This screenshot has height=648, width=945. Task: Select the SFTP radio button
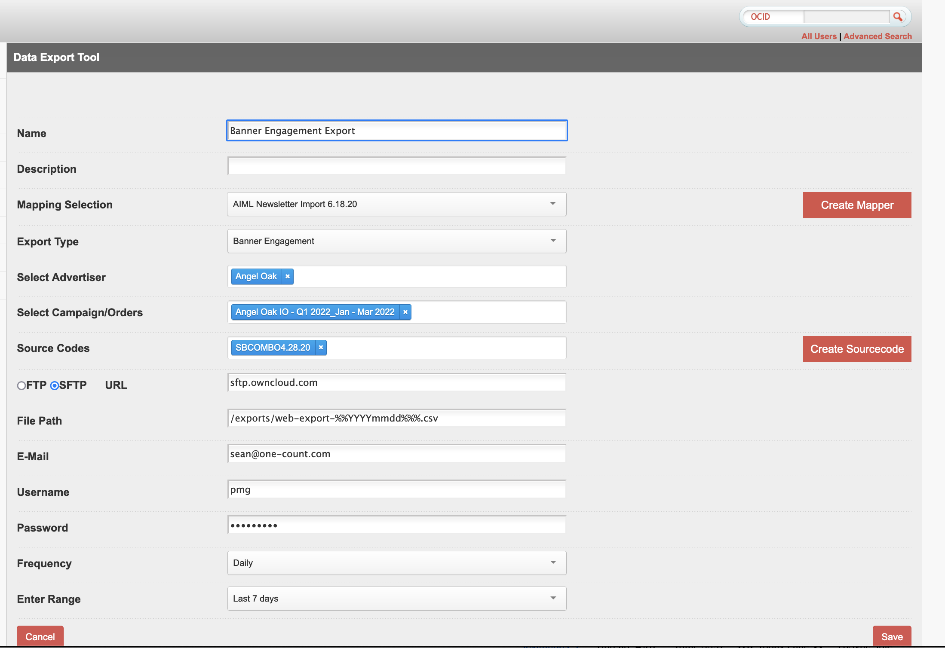pos(55,385)
